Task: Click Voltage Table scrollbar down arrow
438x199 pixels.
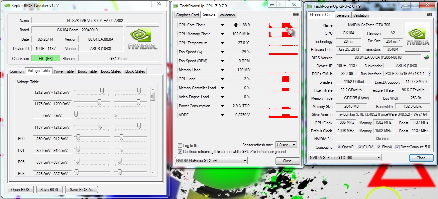Action: coord(153,172)
